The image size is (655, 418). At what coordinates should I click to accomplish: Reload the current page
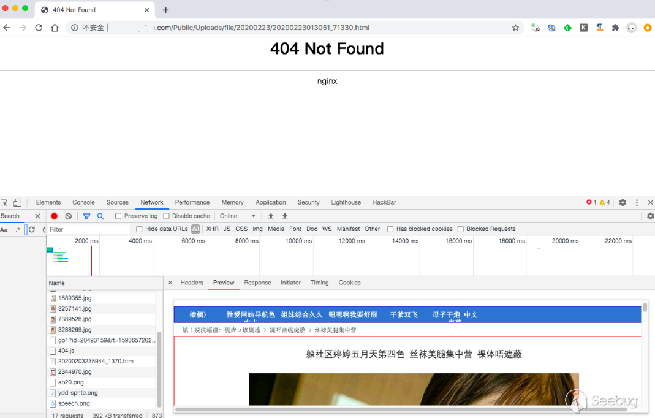point(39,28)
